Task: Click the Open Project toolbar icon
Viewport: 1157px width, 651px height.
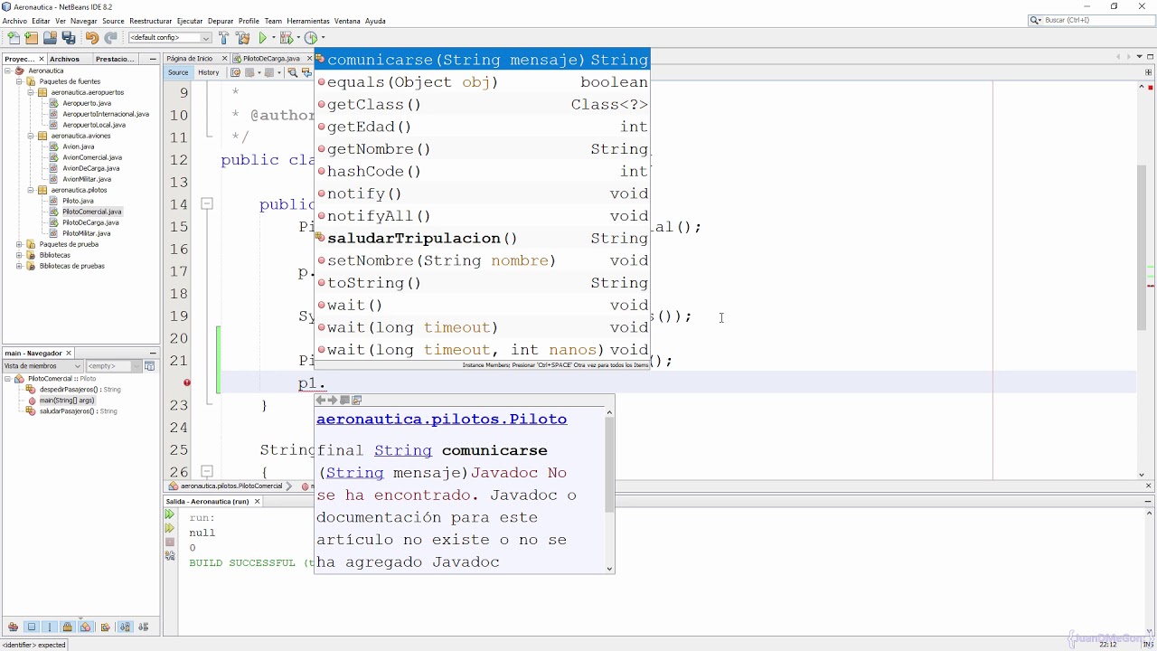Action: [x=50, y=38]
